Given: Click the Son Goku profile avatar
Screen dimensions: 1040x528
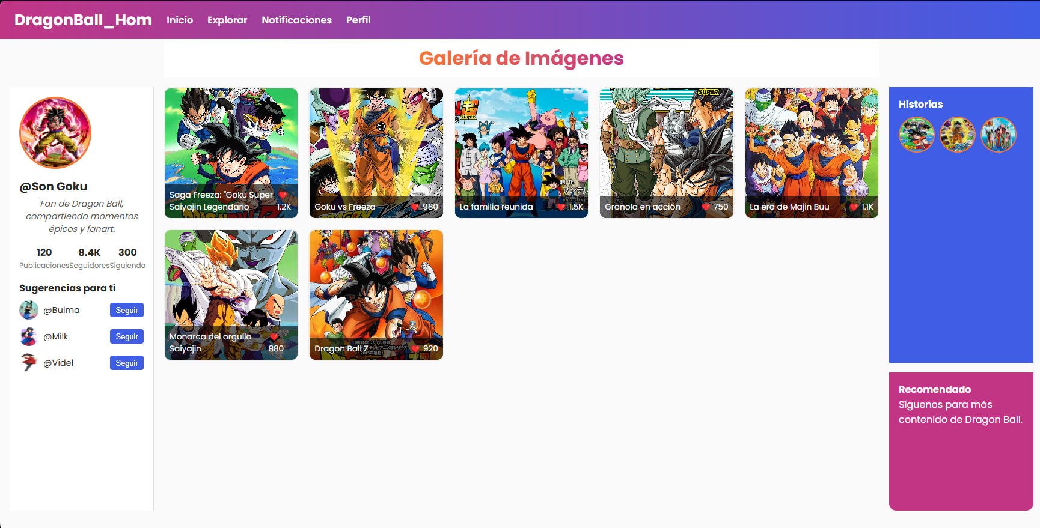Looking at the screenshot, I should point(55,133).
